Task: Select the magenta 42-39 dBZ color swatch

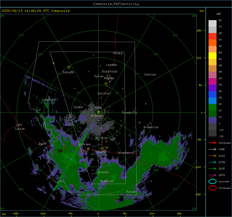Action: pyautogui.click(x=212, y=81)
